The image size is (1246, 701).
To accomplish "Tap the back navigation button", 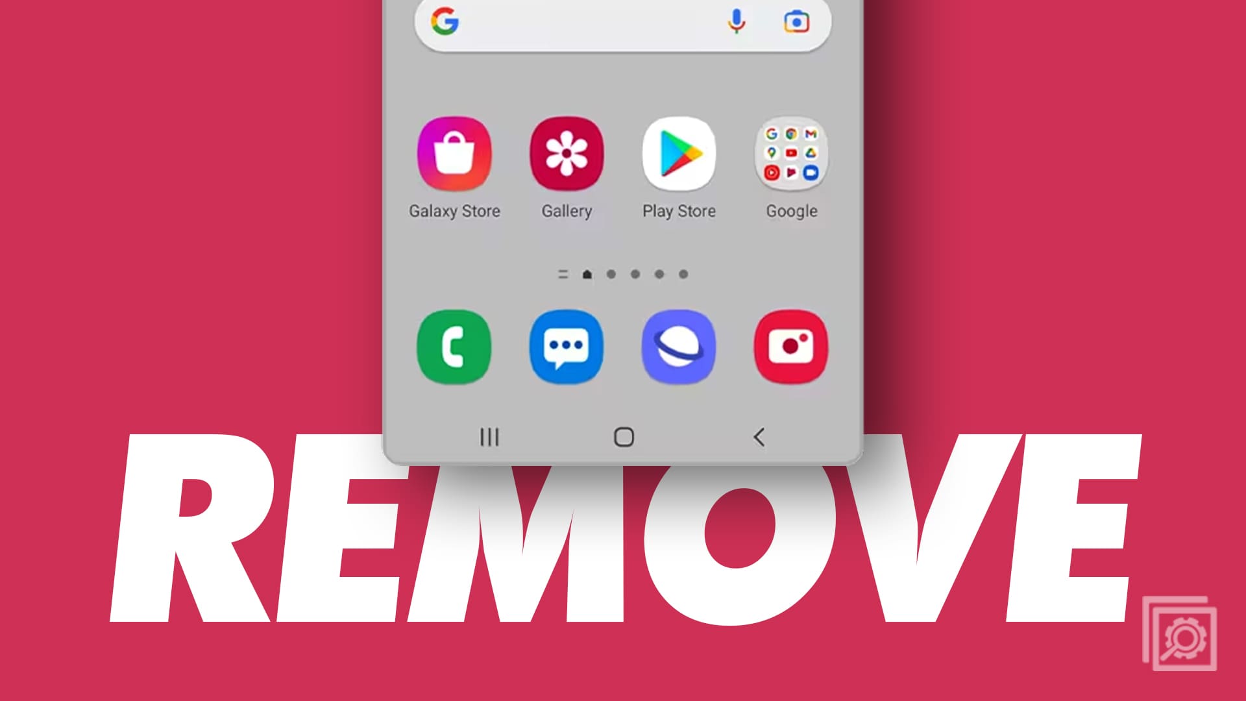I will [757, 437].
